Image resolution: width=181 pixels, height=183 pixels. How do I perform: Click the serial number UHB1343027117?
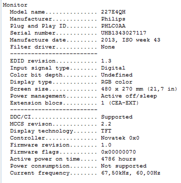coord(123,33)
